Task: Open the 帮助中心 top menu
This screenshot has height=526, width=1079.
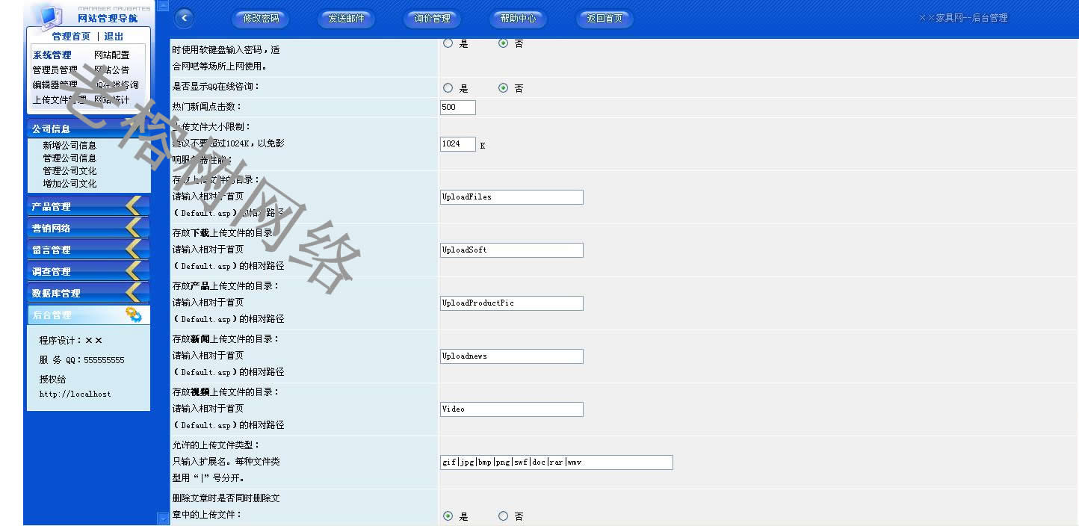Action: click(518, 19)
